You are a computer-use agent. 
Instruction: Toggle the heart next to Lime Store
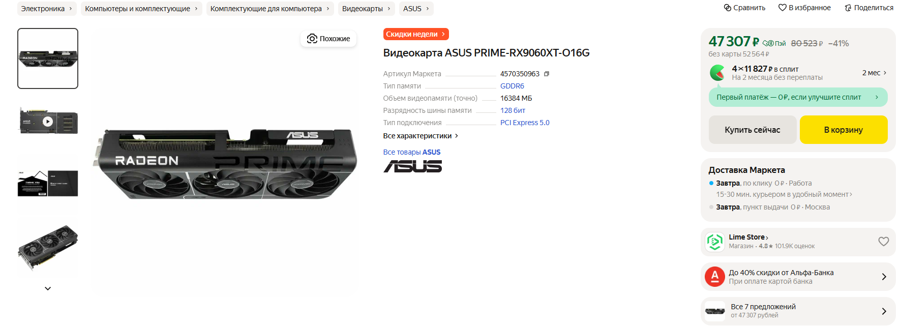[x=884, y=242]
